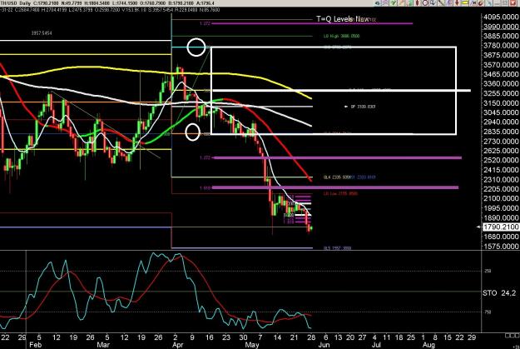Viewport: 520px width, 349px height.
Task: Click the STO 24,2 indicator label
Action: 499,293
